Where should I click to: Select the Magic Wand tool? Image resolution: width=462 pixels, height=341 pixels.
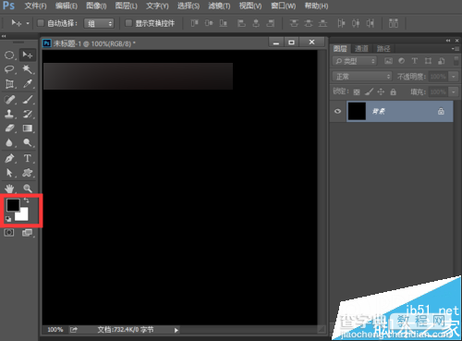28,69
